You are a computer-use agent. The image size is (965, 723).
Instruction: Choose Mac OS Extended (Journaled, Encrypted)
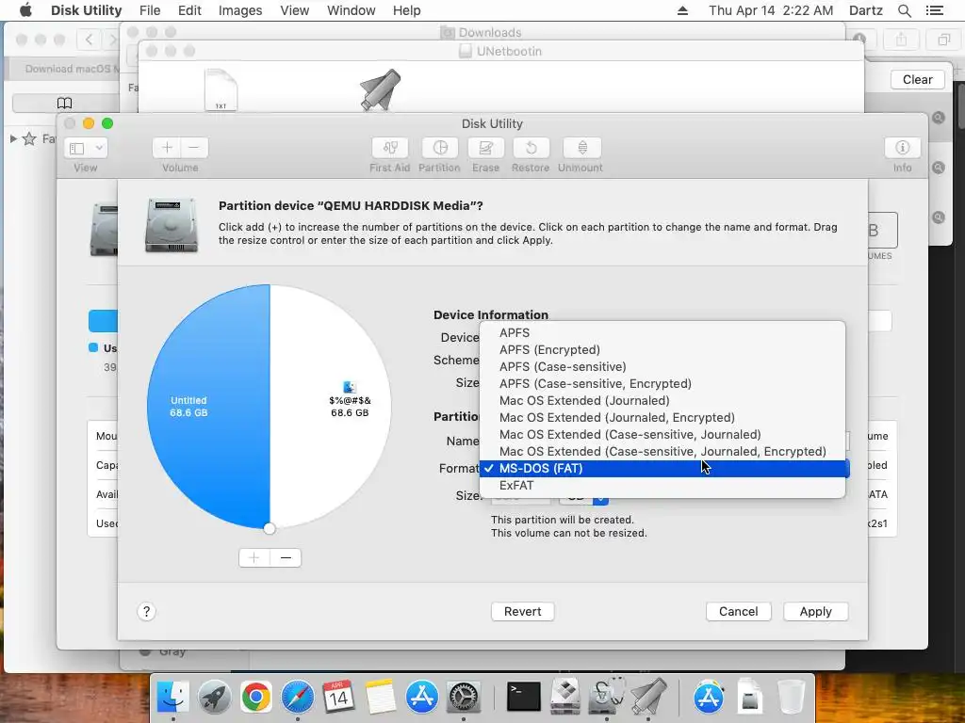(662, 417)
